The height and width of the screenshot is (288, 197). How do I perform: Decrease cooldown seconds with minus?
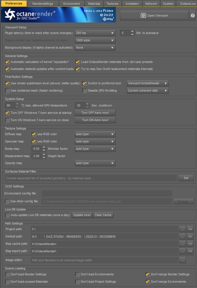pyautogui.click(x=87, y=107)
